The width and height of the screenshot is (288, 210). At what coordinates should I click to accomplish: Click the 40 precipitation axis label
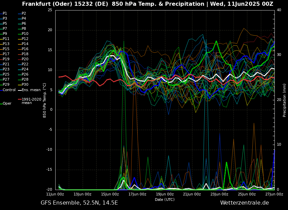pyautogui.click(x=279, y=10)
